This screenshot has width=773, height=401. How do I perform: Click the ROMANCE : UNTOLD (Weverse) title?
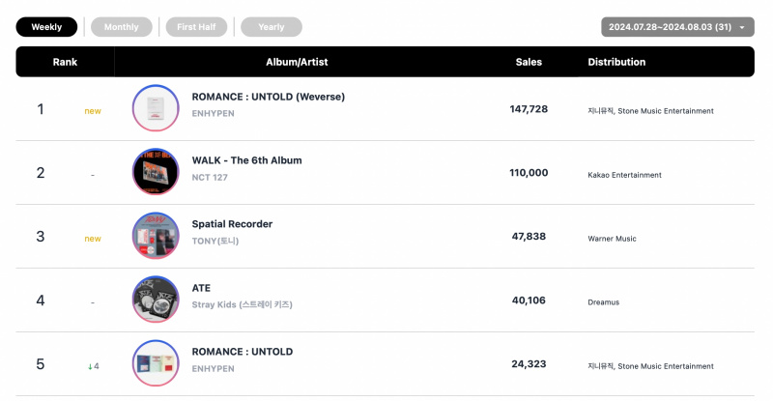[269, 97]
